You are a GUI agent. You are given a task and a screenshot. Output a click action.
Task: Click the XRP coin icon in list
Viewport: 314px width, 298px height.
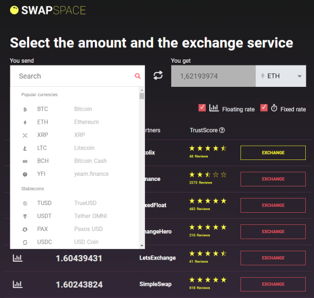click(25, 135)
